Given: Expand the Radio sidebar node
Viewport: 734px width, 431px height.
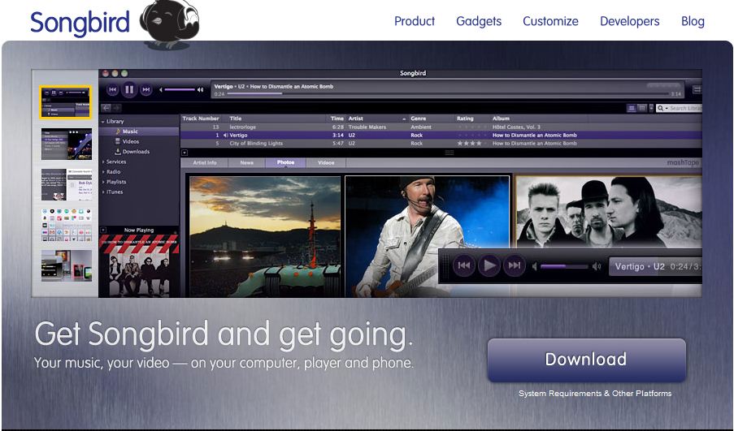Looking at the screenshot, I should [103, 172].
